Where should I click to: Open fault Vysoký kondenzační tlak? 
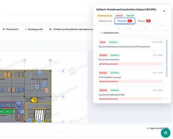point(130,94)
